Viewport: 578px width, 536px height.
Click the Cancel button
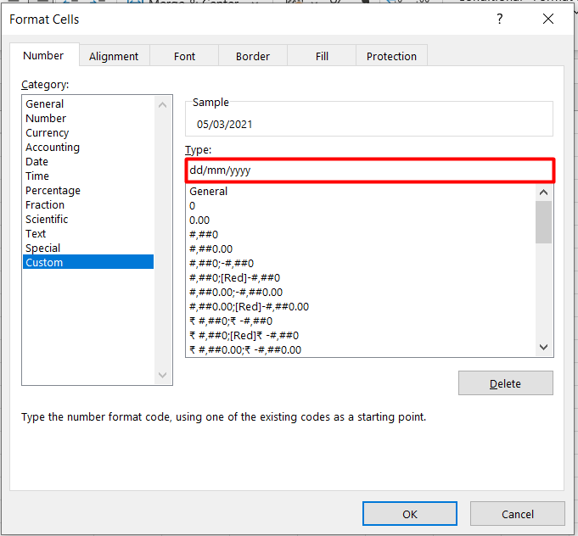(517, 514)
